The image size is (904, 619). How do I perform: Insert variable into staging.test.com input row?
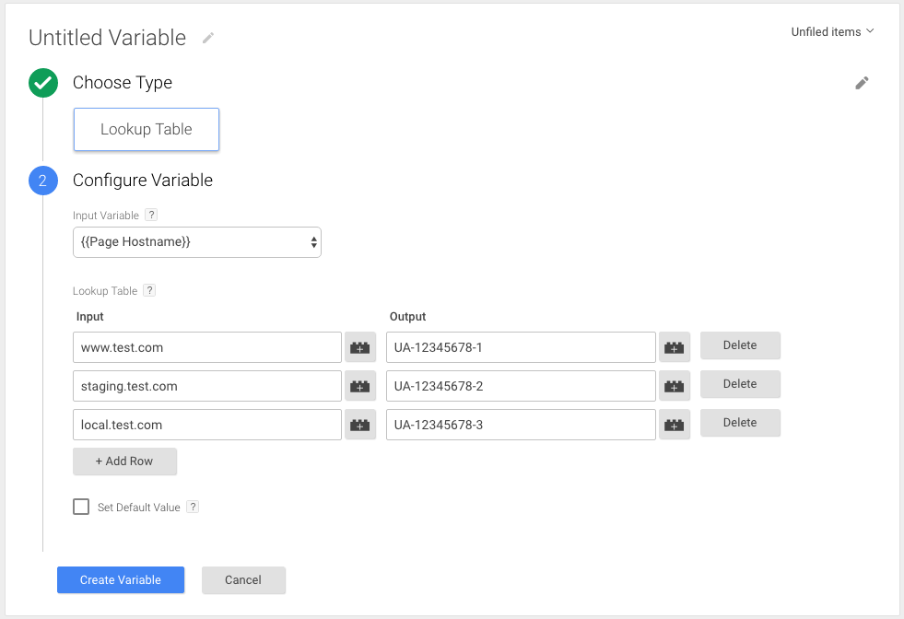pyautogui.click(x=360, y=386)
